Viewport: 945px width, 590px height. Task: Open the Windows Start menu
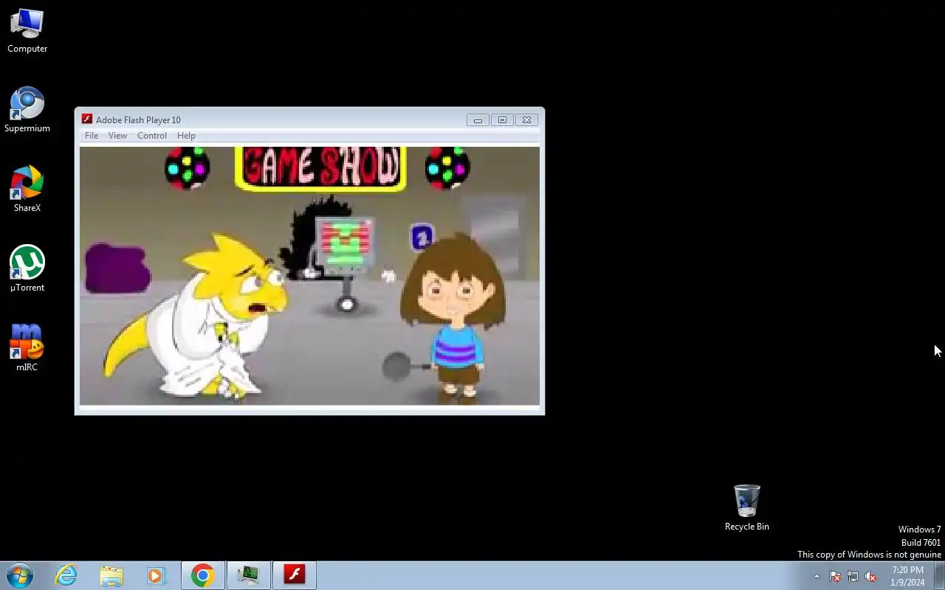click(20, 575)
